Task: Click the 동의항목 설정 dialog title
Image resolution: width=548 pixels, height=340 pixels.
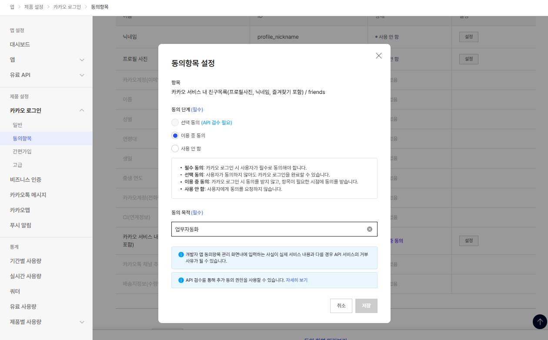Action: pos(193,63)
